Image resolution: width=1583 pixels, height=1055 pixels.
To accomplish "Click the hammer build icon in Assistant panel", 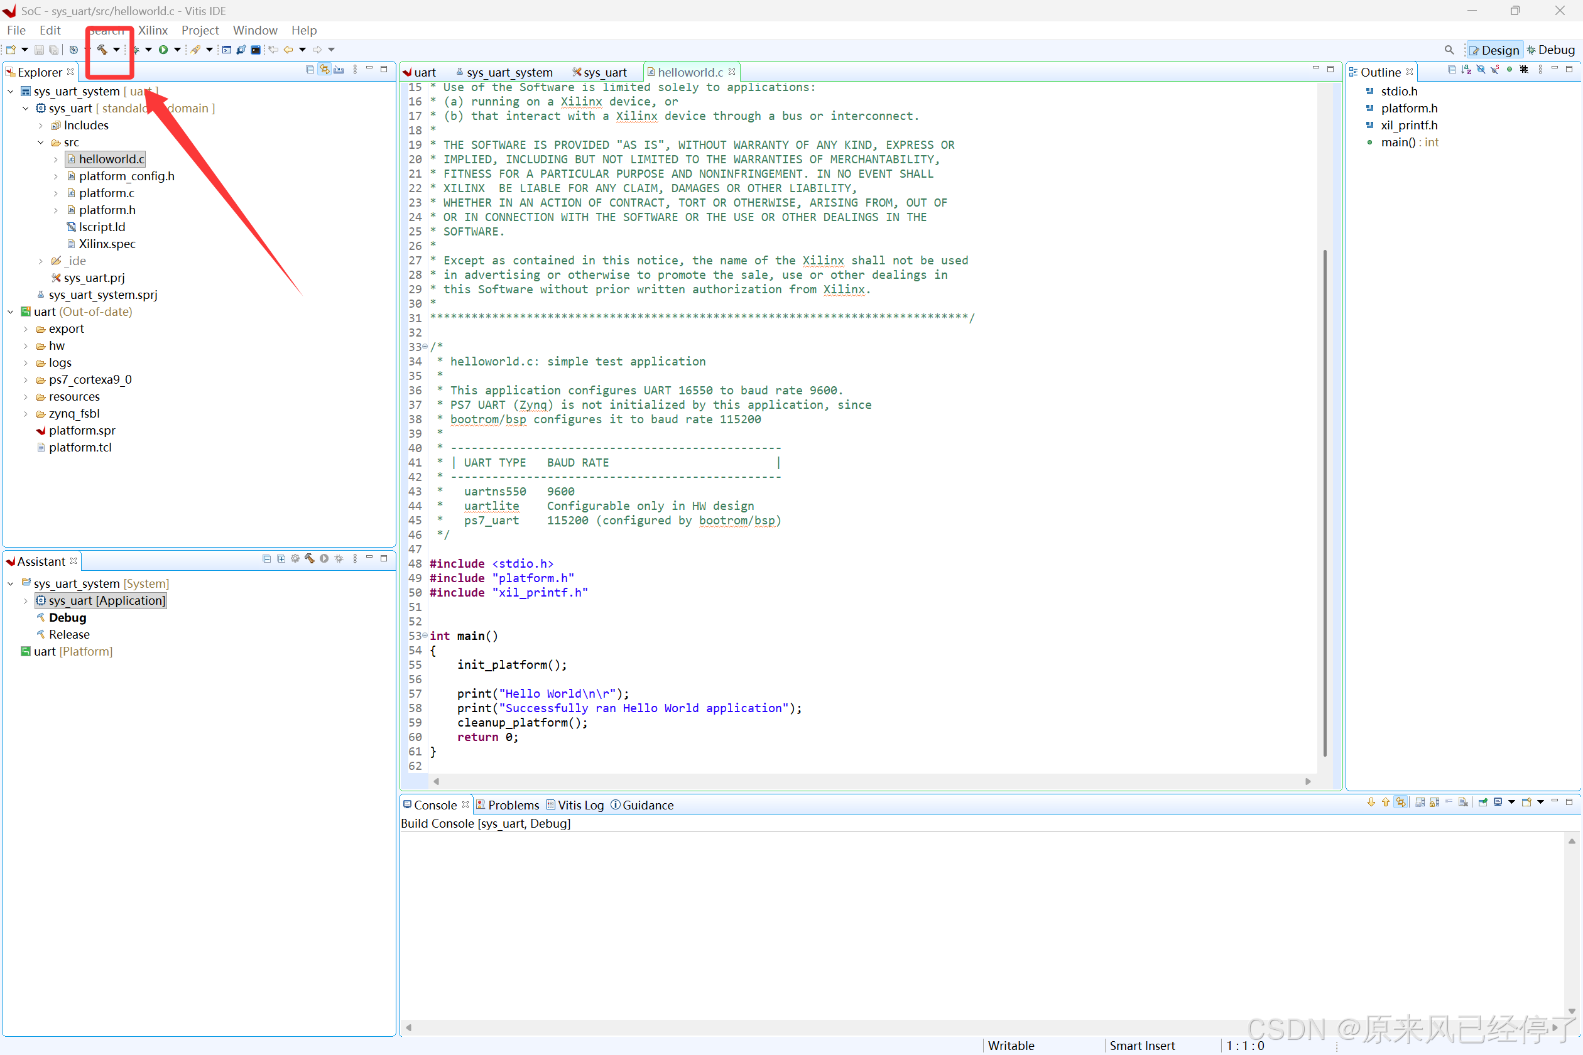I will click(x=310, y=558).
